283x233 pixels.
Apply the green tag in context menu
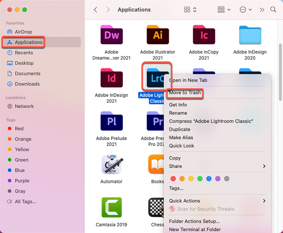tap(200, 178)
